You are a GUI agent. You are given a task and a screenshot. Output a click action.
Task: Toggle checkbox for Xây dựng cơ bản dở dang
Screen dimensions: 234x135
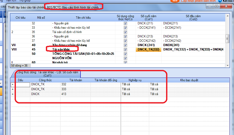(x=125, y=45)
